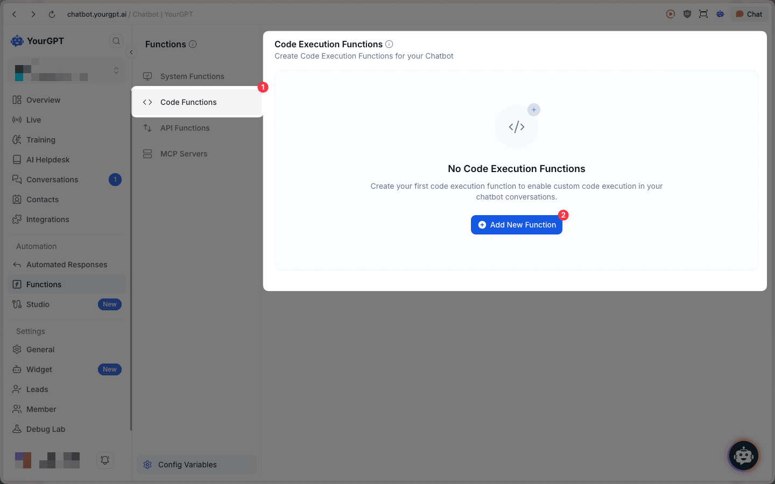The image size is (775, 484).
Task: Select System Functions in the functions menu
Action: point(192,76)
